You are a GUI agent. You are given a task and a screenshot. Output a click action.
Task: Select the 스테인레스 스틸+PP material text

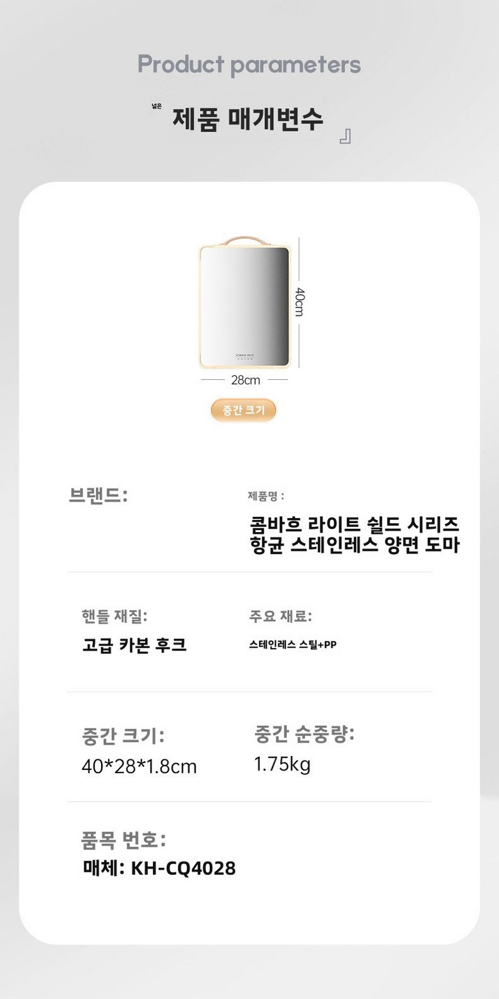[292, 645]
